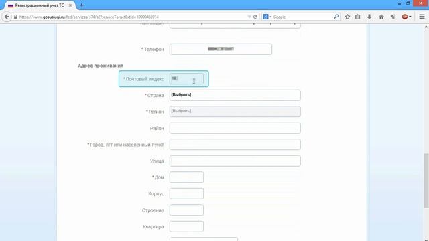This screenshot has width=429, height=241.
Task: Minimize the browser window
Action: click(x=400, y=3)
